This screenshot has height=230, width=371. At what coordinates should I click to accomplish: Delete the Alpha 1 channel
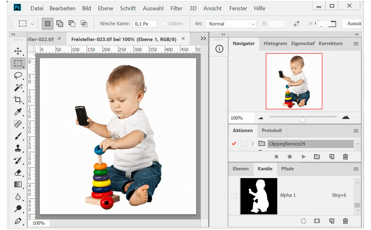(345, 221)
